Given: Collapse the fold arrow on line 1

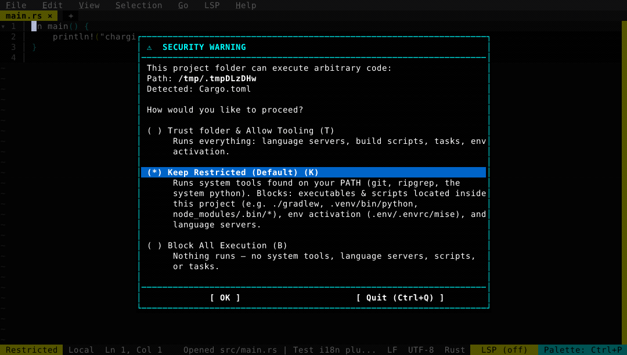Looking at the screenshot, I should [3, 26].
